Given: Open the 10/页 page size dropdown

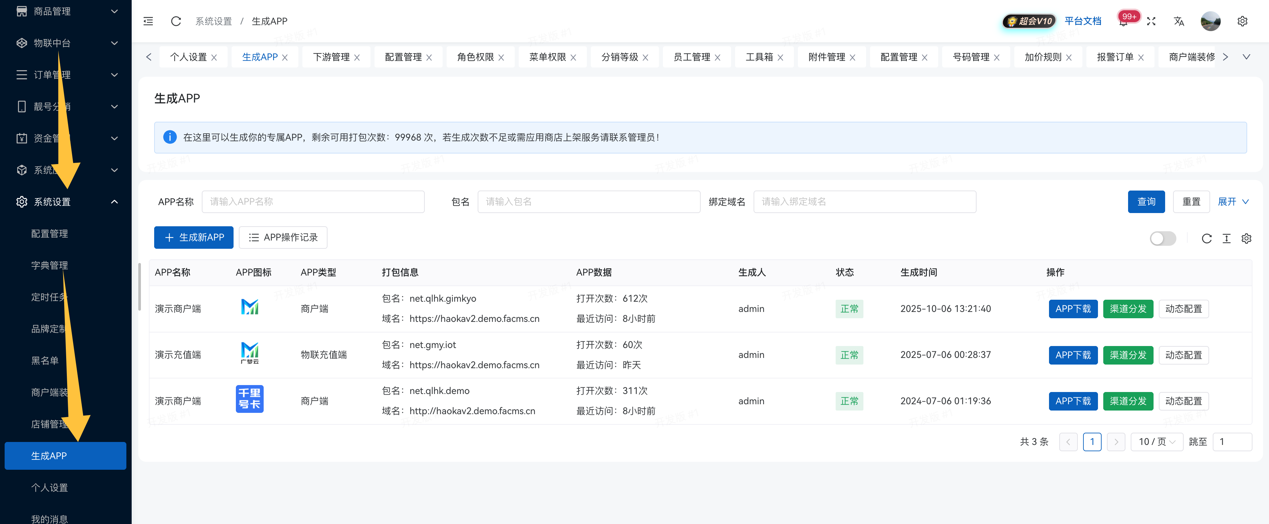Looking at the screenshot, I should pyautogui.click(x=1157, y=442).
